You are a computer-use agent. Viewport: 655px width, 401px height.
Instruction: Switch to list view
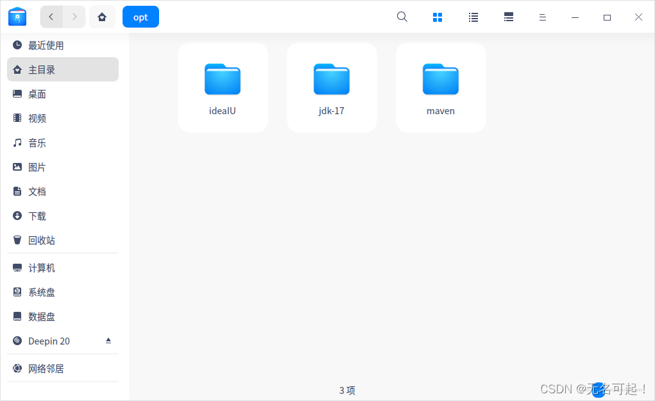point(473,17)
